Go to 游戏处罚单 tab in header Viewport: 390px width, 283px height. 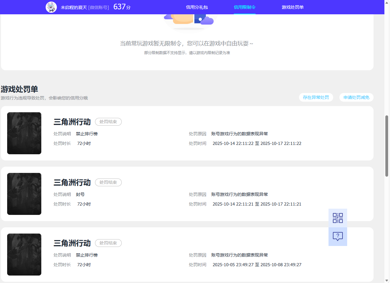[293, 7]
